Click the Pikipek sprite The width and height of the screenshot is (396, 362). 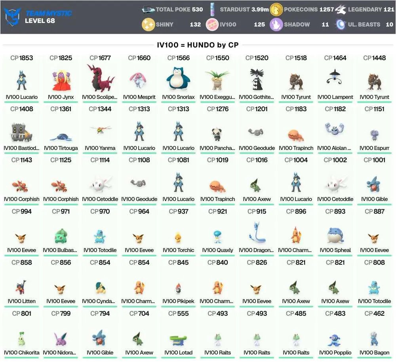[178, 288]
